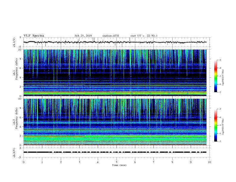The image size is (236, 182).
Task: Click the "5" tick on ch.1(V) axis
Action: (21, 37)
